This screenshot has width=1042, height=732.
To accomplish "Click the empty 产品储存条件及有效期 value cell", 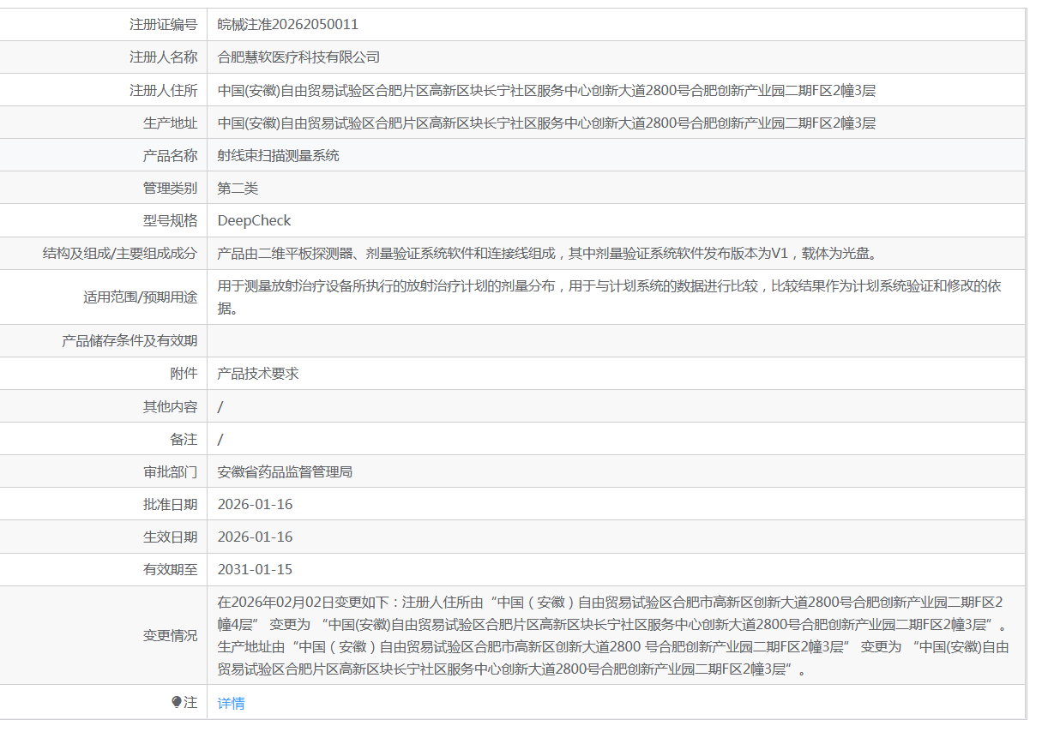I will point(616,341).
